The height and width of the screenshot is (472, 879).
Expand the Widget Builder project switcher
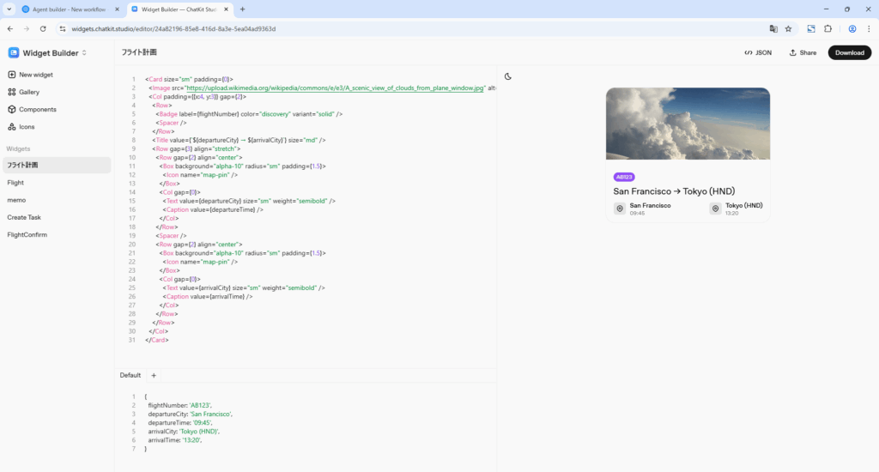click(84, 53)
